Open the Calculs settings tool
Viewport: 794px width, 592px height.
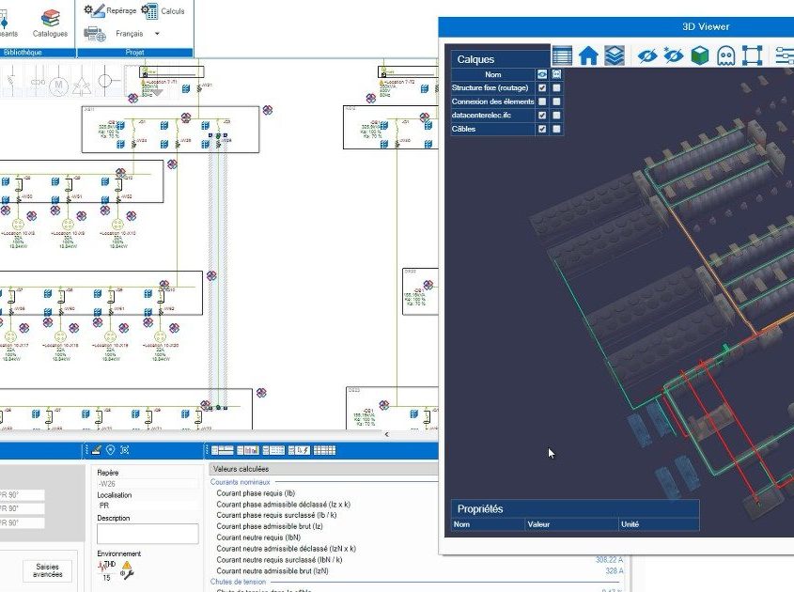click(x=163, y=10)
